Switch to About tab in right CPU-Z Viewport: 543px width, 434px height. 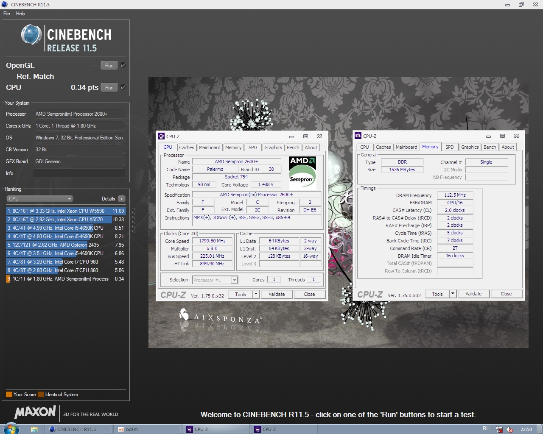click(x=508, y=147)
